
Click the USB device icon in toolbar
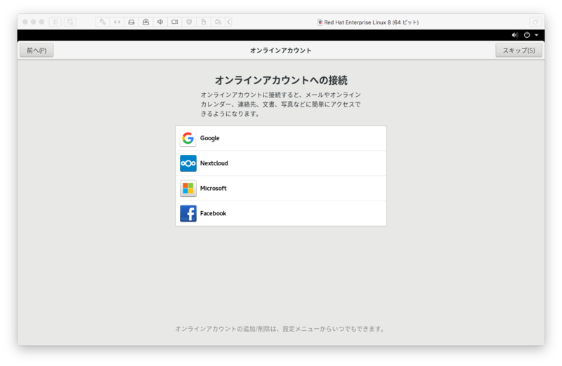pos(203,22)
